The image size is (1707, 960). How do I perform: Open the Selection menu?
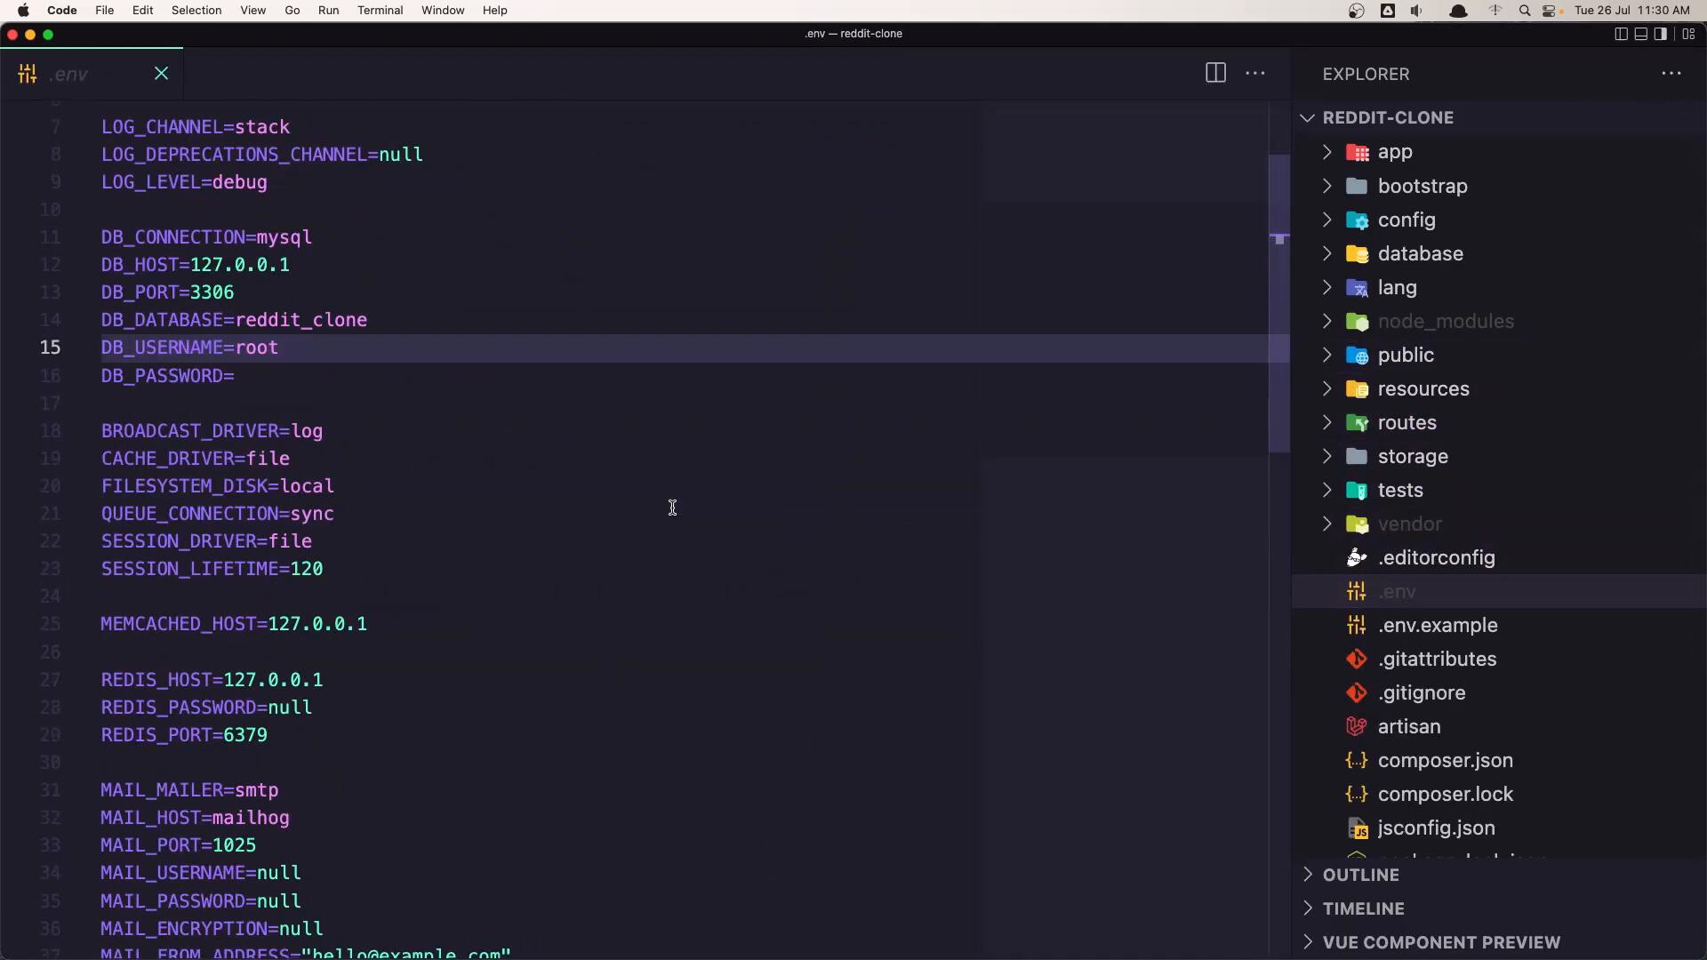pos(196,11)
